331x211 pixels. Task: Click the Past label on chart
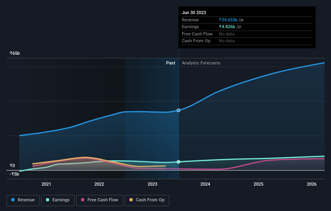[171, 63]
